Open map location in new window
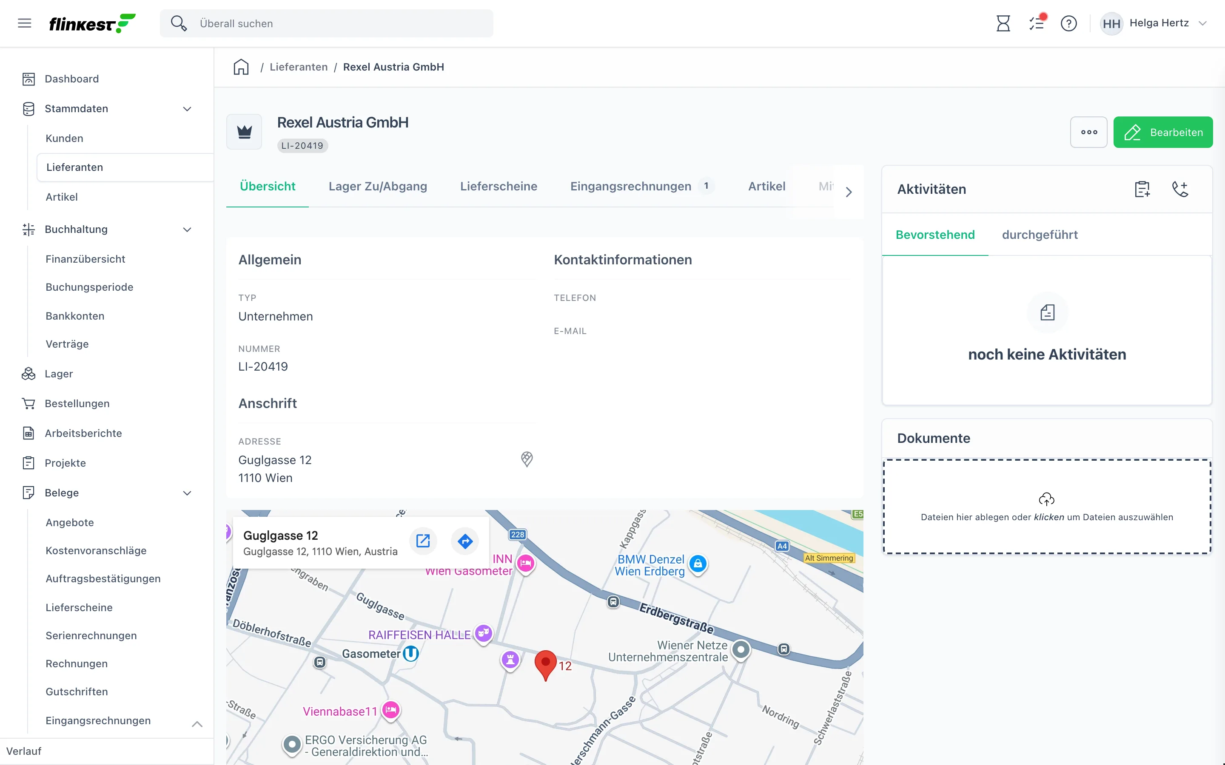The image size is (1225, 765). coord(423,541)
